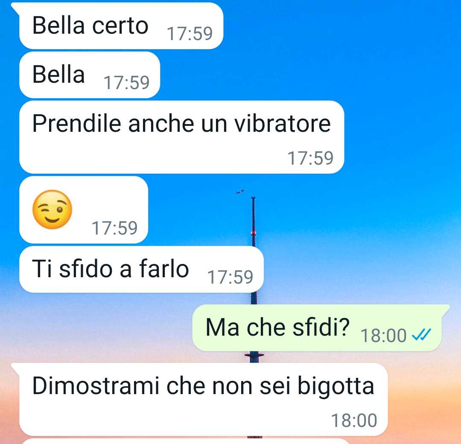The width and height of the screenshot is (461, 444).
Task: Tap the partially visible bubble at the bottom
Action: [185, 441]
